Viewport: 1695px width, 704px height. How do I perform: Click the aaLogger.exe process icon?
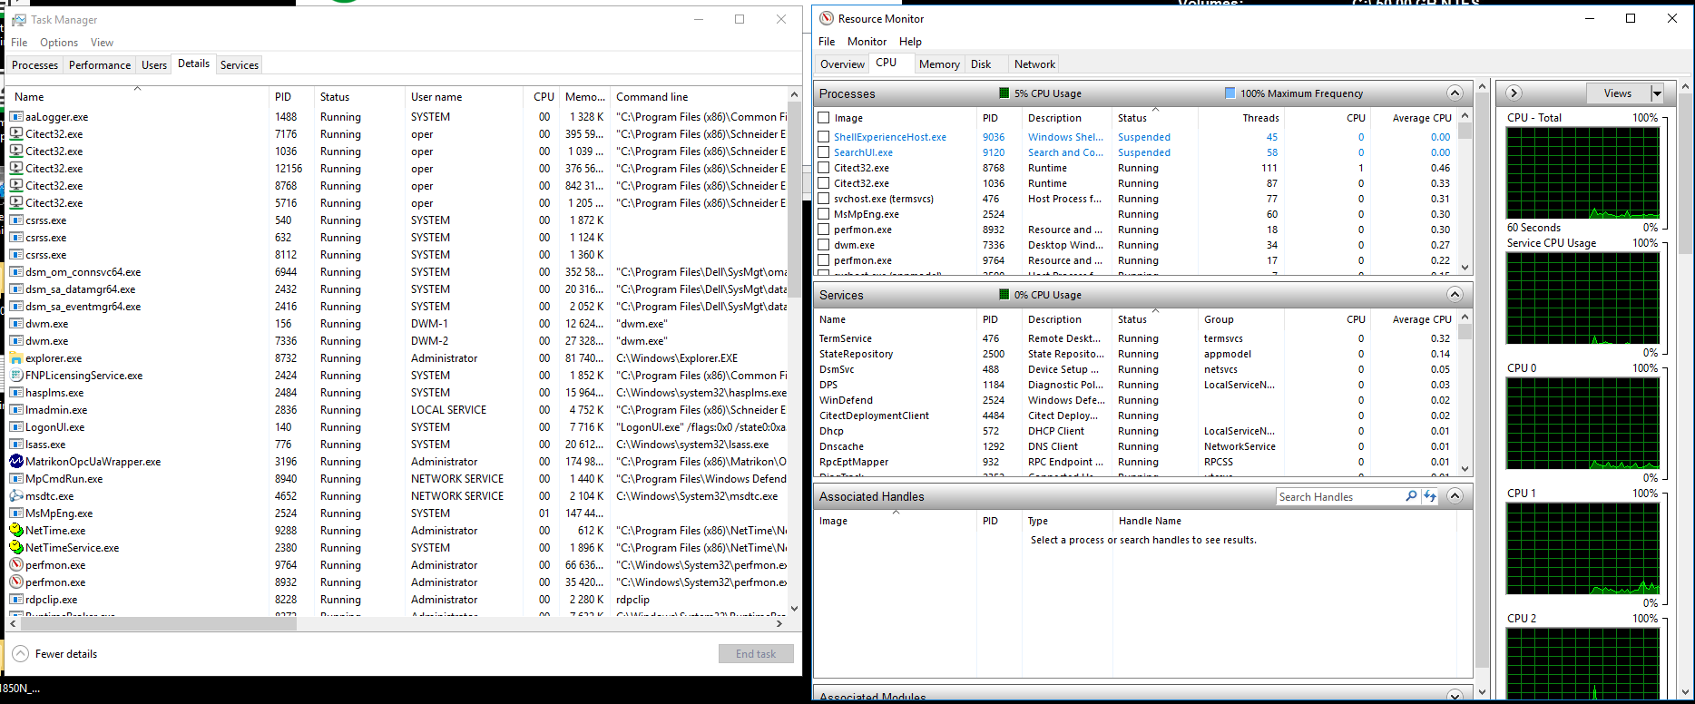[x=16, y=117]
